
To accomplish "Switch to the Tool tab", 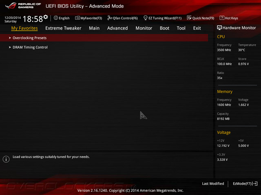I will [181, 28].
